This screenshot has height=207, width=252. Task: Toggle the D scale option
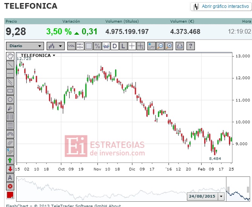tap(115, 46)
